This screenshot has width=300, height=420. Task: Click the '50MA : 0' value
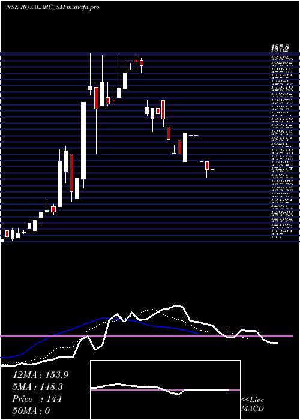click(x=31, y=411)
